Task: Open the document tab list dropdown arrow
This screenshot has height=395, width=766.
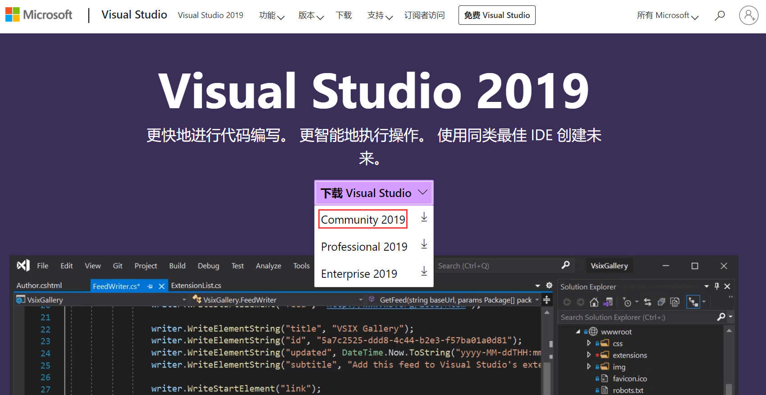Action: 537,285
